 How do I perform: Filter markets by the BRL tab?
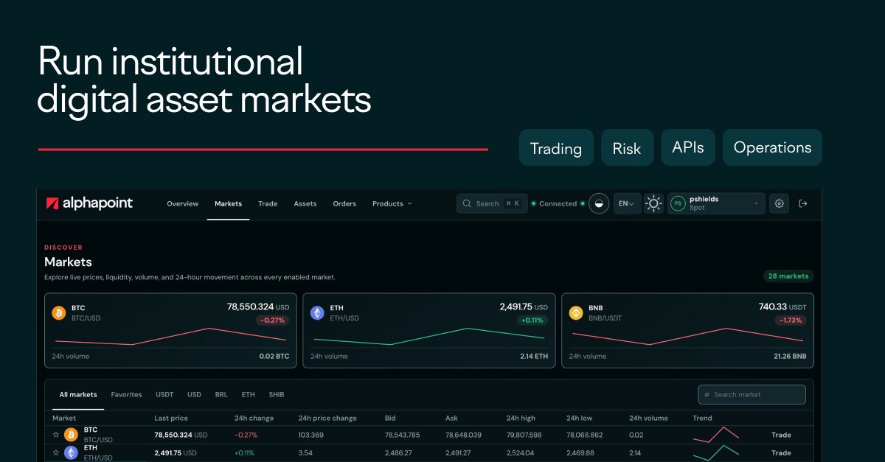point(221,394)
